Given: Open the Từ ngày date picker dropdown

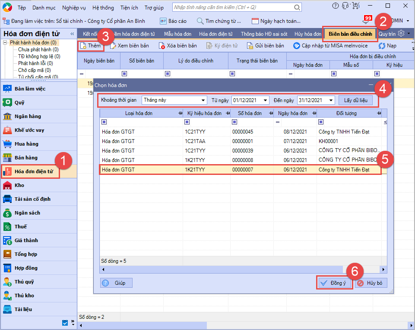Looking at the screenshot, I should (265, 100).
